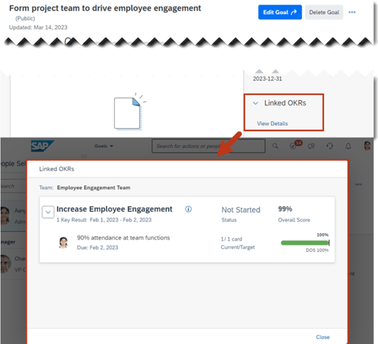This screenshot has height=344, width=378.
Task: Click the headset support icon
Action: click(x=330, y=146)
